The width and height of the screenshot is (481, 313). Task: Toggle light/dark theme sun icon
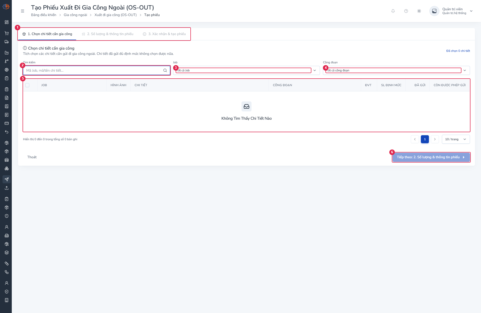tap(419, 11)
